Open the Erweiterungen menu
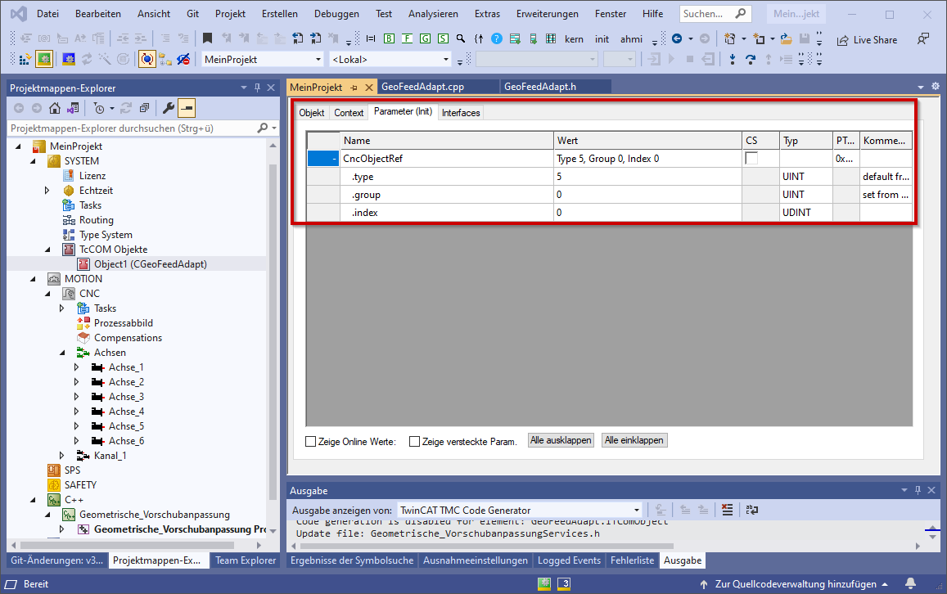 tap(548, 13)
